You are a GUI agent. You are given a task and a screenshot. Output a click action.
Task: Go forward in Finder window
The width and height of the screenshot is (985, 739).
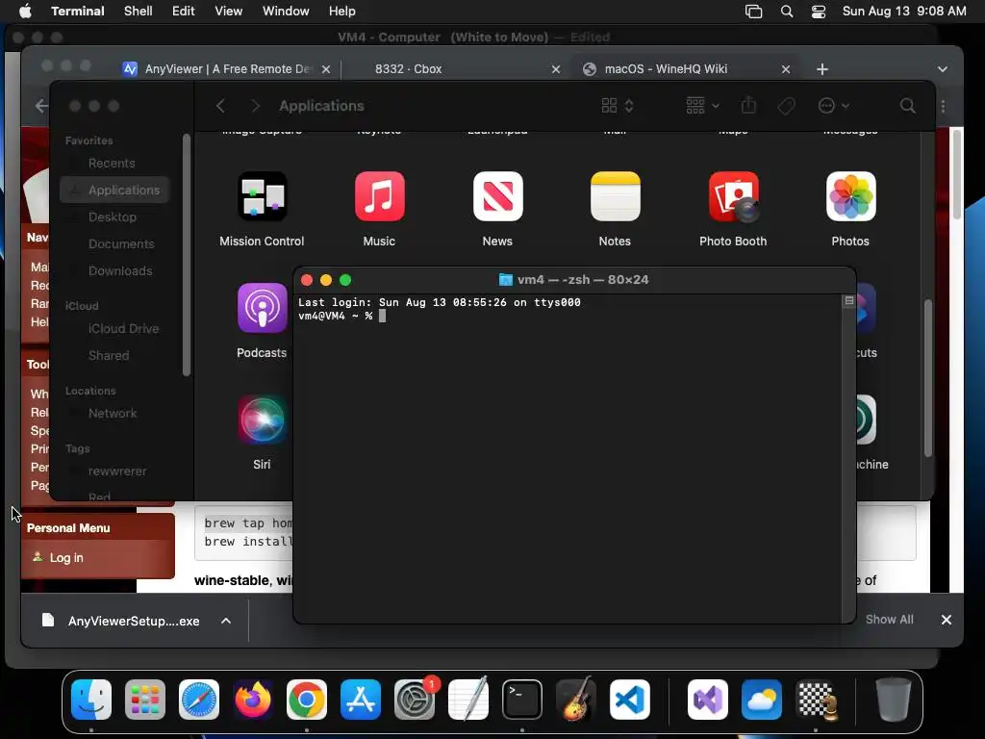(255, 106)
